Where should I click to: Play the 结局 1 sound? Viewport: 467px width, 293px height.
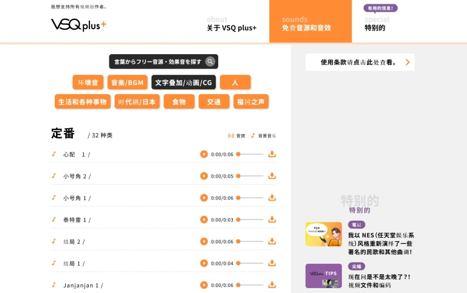coord(204,263)
